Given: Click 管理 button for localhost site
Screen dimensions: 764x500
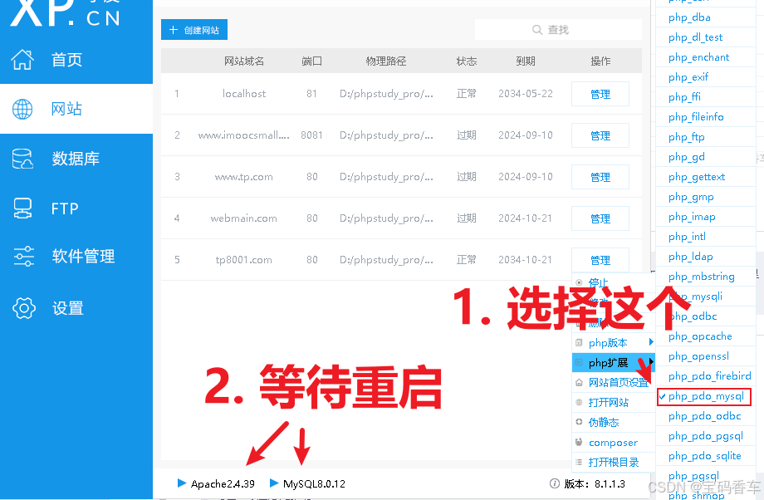Looking at the screenshot, I should pyautogui.click(x=600, y=93).
